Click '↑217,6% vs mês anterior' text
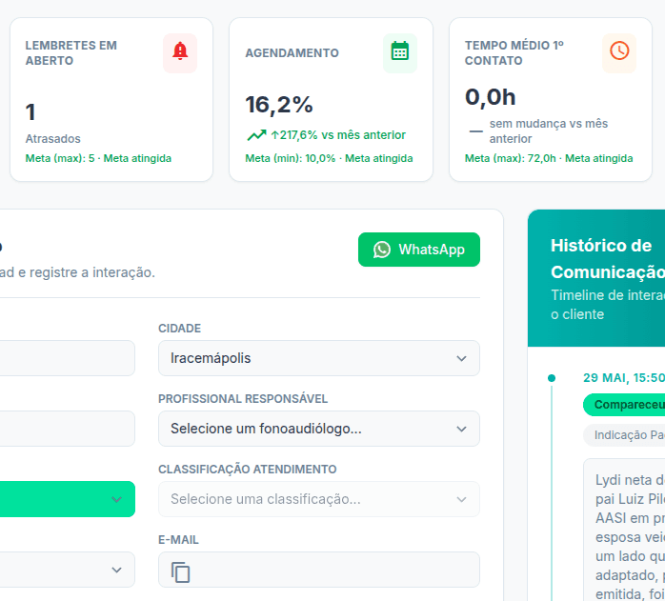 [x=338, y=135]
